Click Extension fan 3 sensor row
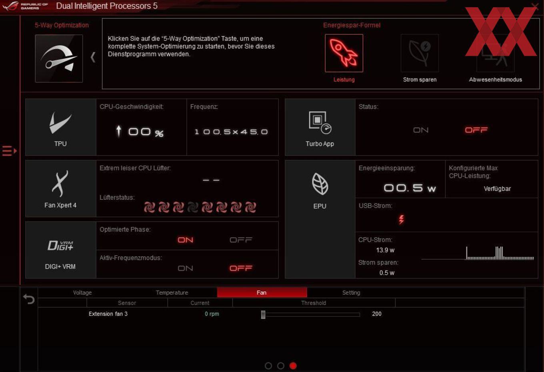544x372 pixels. pyautogui.click(x=281, y=314)
